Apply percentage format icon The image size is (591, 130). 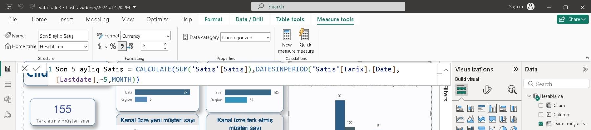click(113, 46)
